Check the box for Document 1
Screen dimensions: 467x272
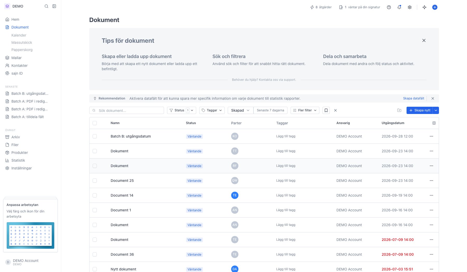pos(95,210)
